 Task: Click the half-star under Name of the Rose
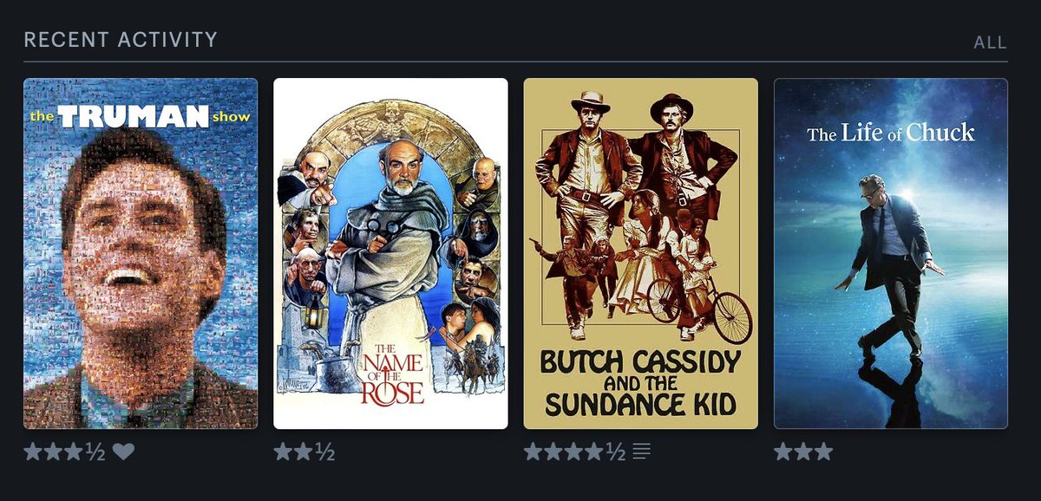tap(324, 452)
